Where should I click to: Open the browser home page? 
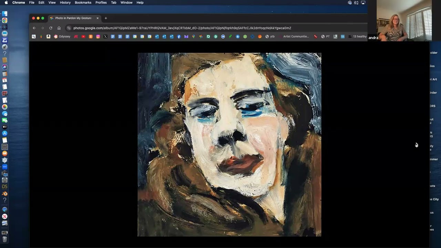pos(59,28)
